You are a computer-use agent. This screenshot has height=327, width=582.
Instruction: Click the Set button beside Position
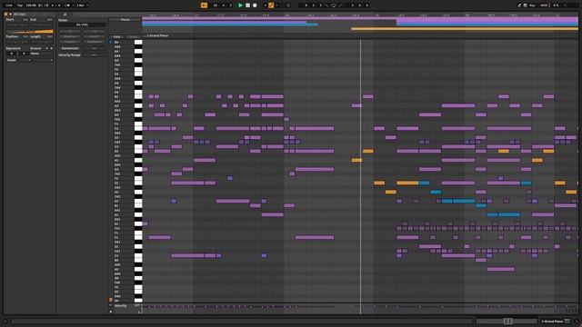[x=25, y=36]
